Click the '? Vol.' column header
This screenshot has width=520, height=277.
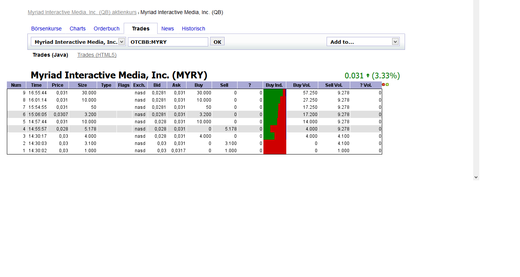tap(366, 85)
